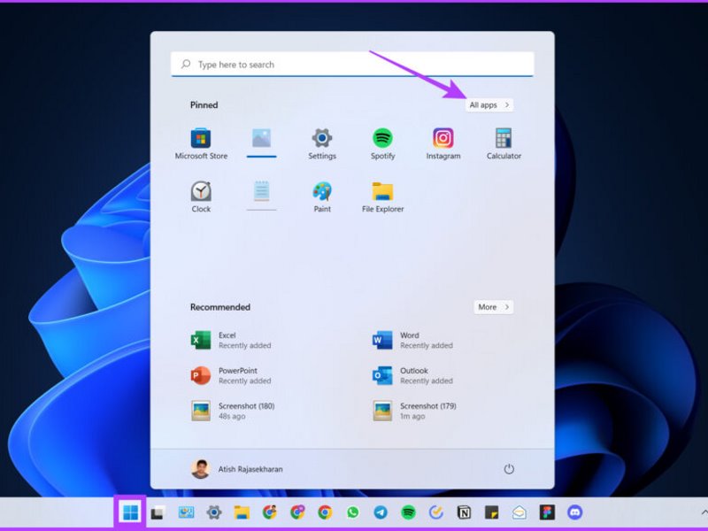The image size is (708, 531).
Task: Open Settings from the Pinned section
Action: click(322, 143)
